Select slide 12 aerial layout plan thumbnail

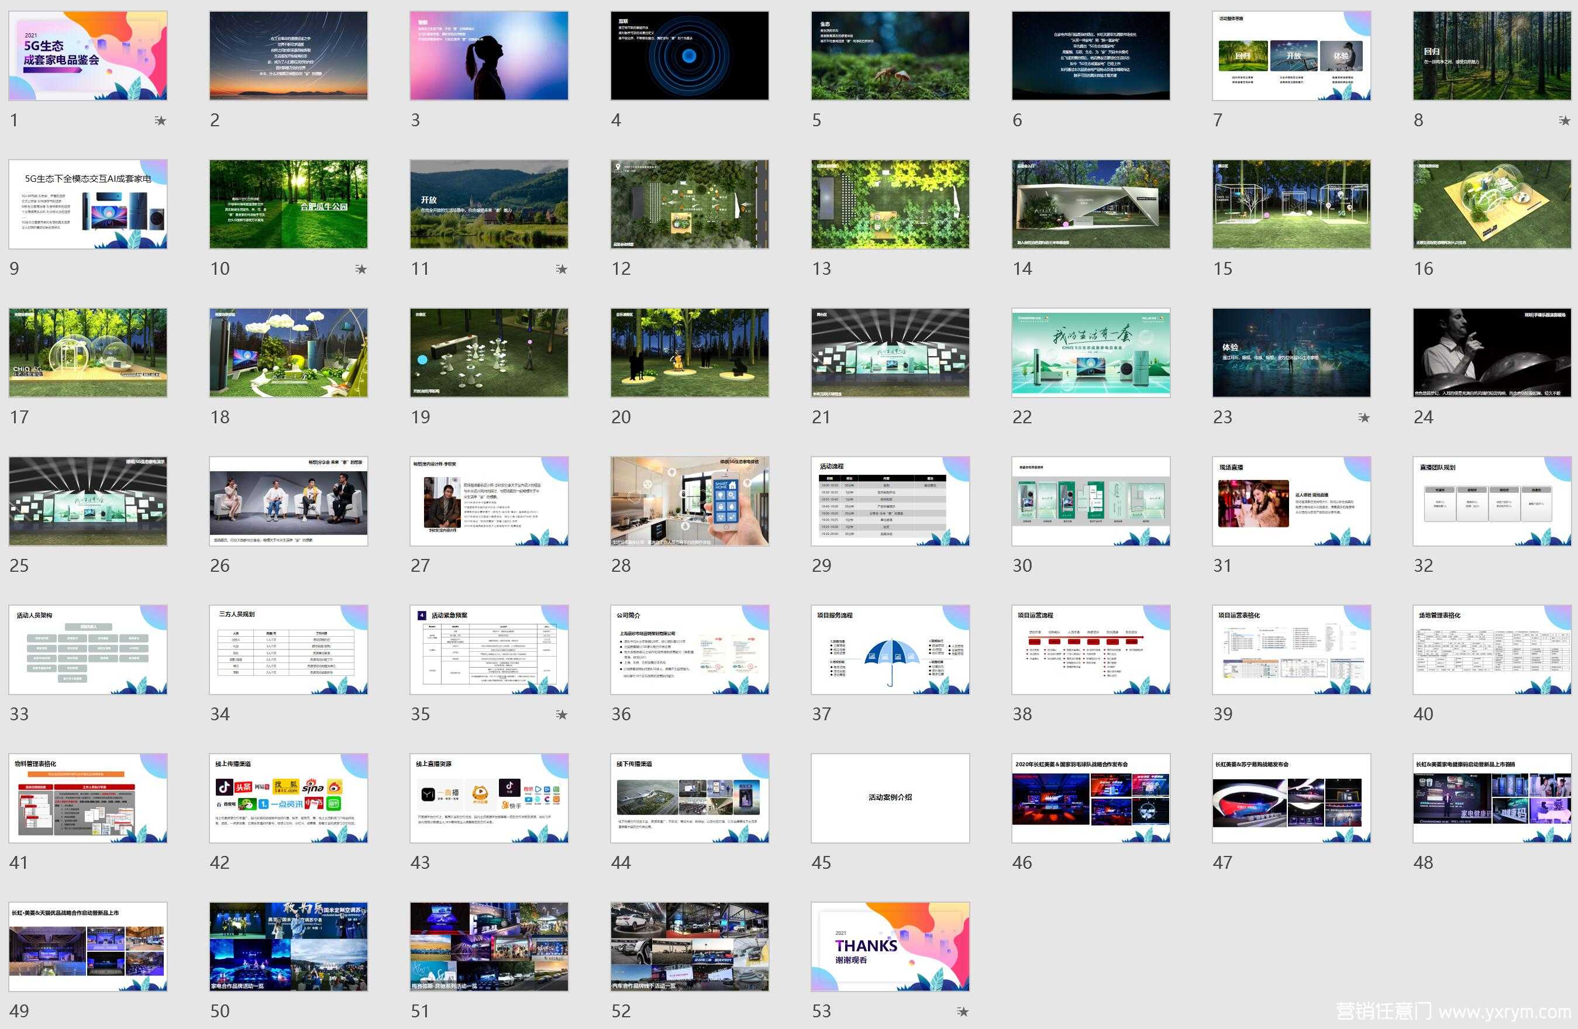[x=690, y=204]
